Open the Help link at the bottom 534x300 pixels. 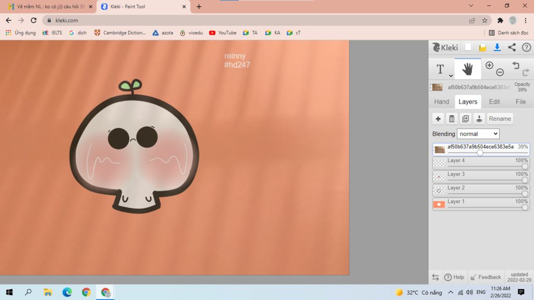(x=454, y=277)
